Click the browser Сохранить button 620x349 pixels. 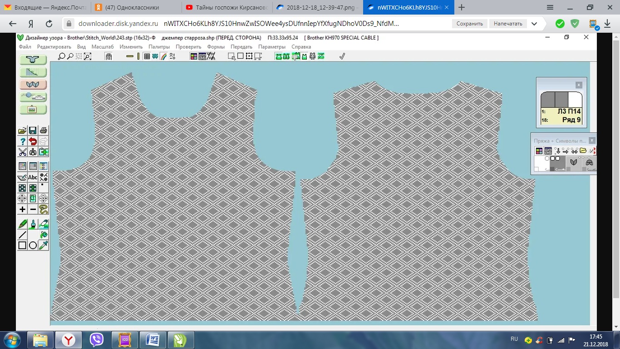[469, 24]
